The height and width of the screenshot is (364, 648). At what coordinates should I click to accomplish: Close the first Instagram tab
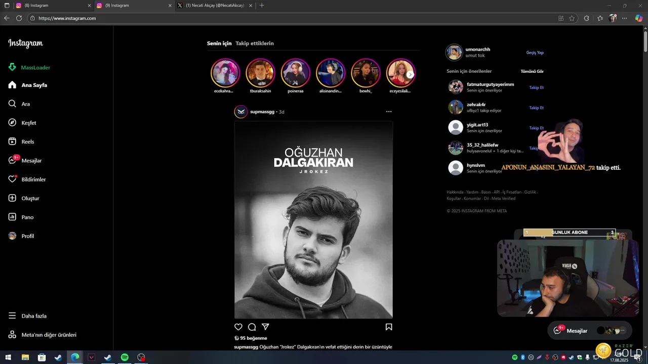point(90,6)
